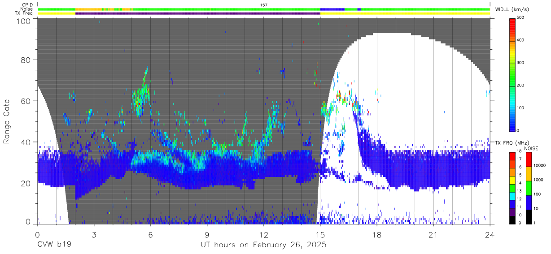
Task: Click the "10000" tick on noise legend
Action: 540,165
